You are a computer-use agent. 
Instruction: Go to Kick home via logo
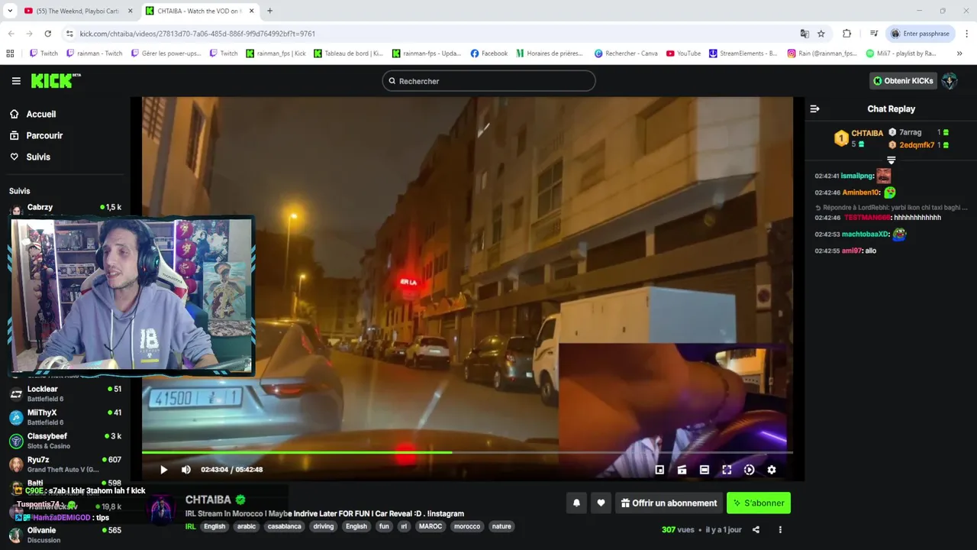tap(56, 81)
